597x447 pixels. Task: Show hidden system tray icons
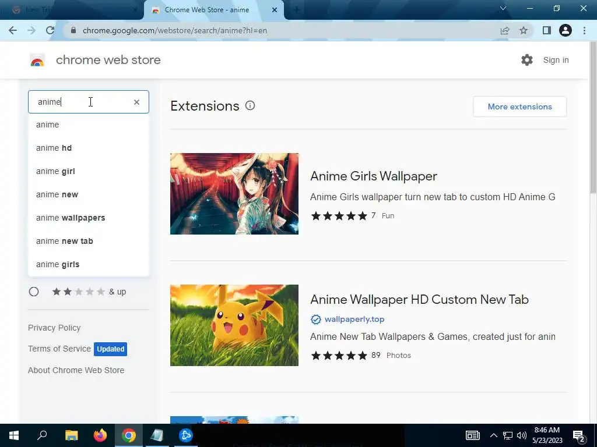[493, 435]
